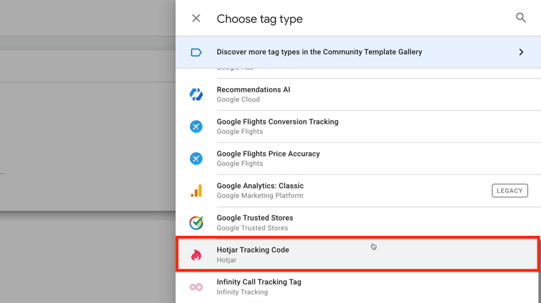541x303 pixels.
Task: Select Hotjar Tracking Code tag label
Action: [252, 250]
